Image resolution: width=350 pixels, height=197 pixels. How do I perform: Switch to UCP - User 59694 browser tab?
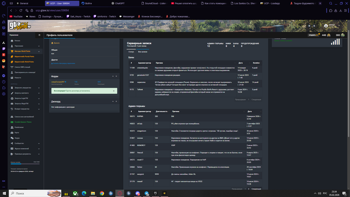click(x=62, y=3)
